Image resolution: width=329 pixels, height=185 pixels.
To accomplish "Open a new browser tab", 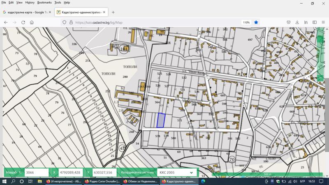I will [x=114, y=12].
